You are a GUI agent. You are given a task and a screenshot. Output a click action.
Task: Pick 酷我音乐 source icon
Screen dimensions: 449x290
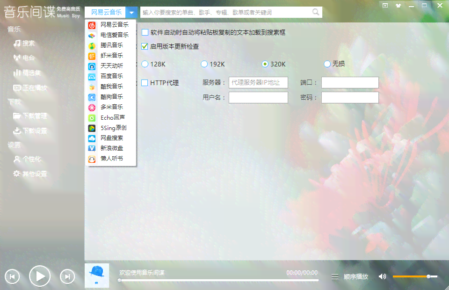pyautogui.click(x=92, y=87)
